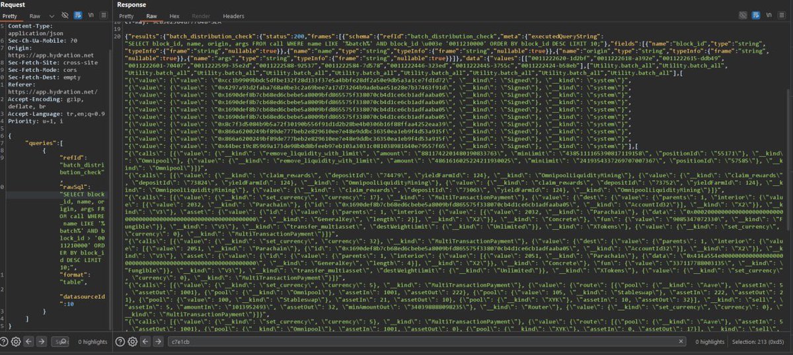
Task: Open help icon under Response panel
Action: (122, 342)
